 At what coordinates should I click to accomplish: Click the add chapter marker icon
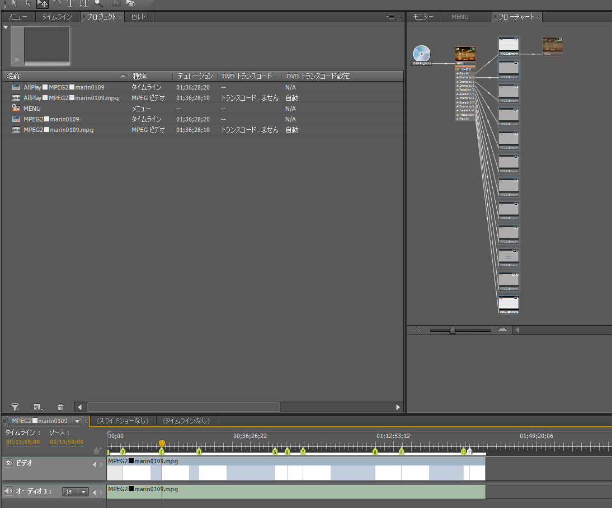point(97,450)
